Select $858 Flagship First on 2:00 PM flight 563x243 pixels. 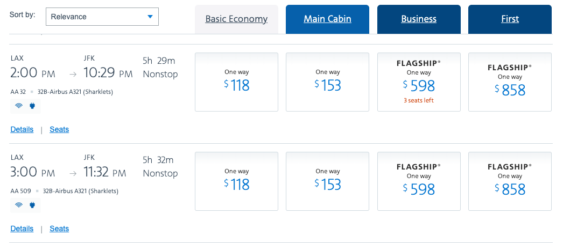[510, 82]
